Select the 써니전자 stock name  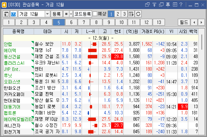12,126
